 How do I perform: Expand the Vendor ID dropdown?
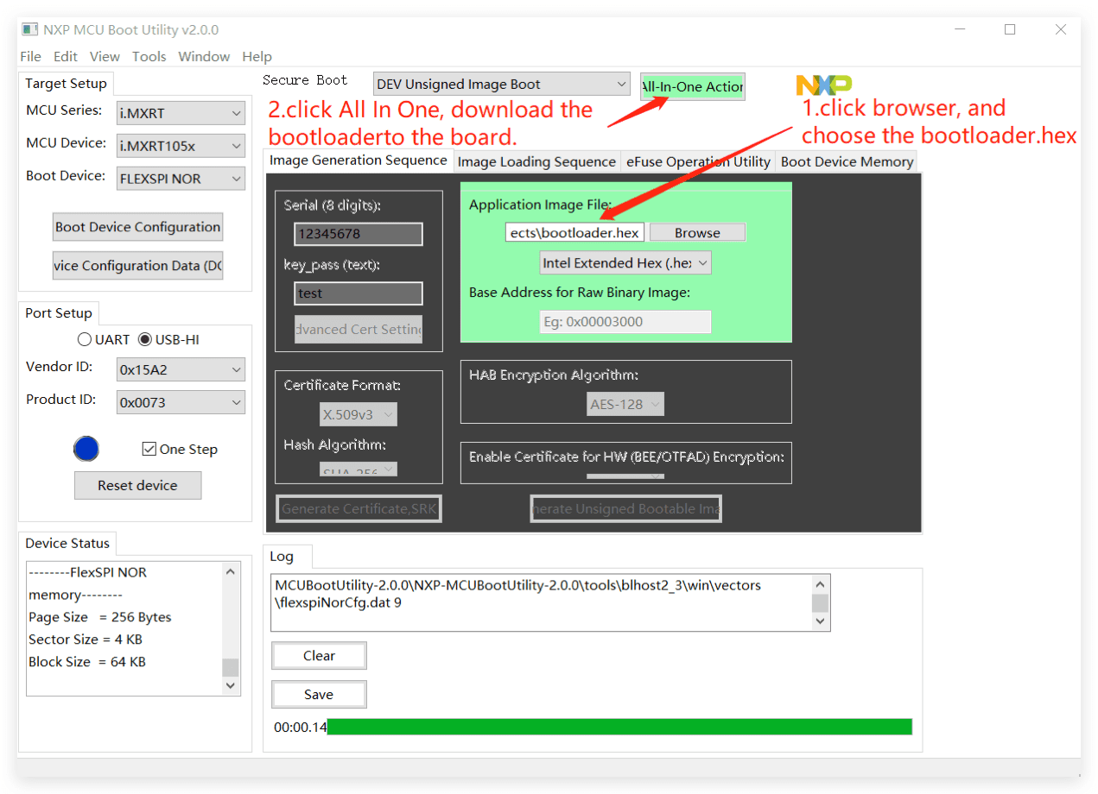(x=181, y=369)
